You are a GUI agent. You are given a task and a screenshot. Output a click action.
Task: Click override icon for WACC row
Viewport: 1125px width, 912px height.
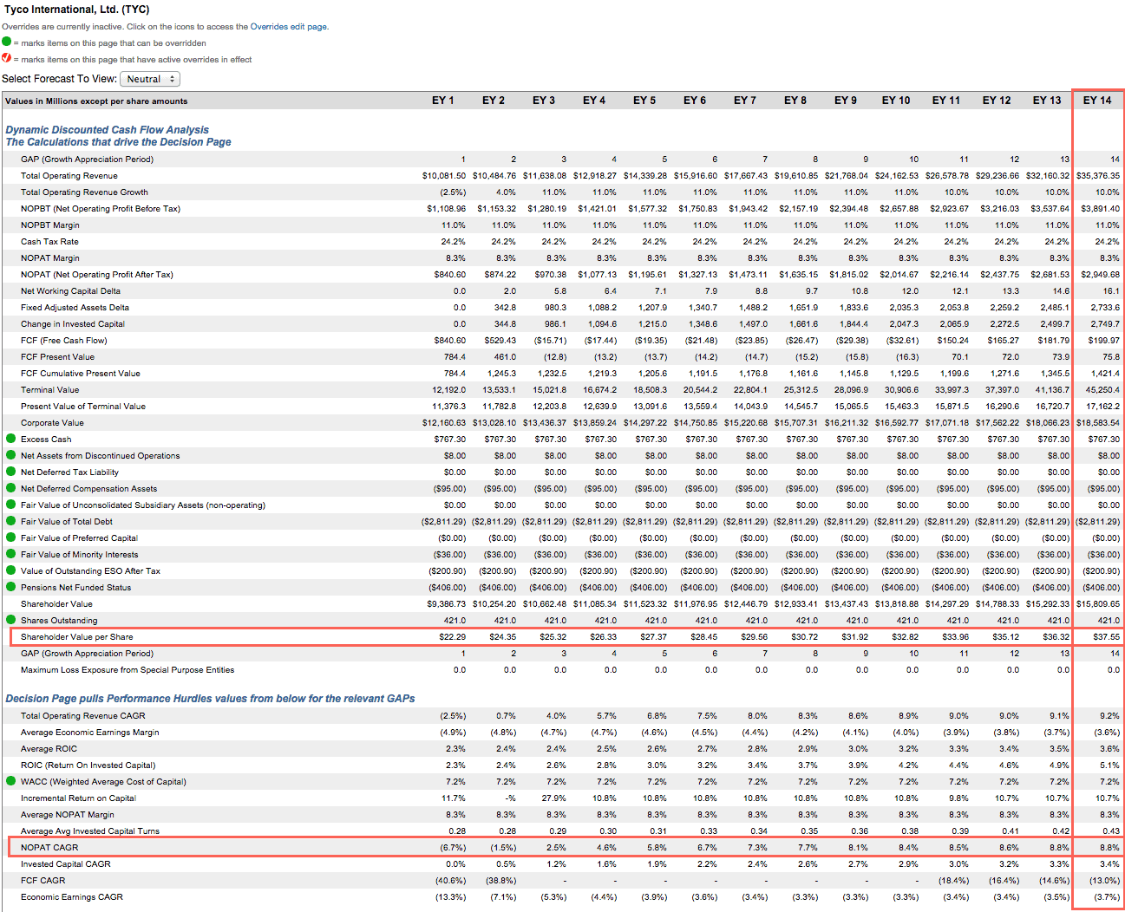click(11, 781)
